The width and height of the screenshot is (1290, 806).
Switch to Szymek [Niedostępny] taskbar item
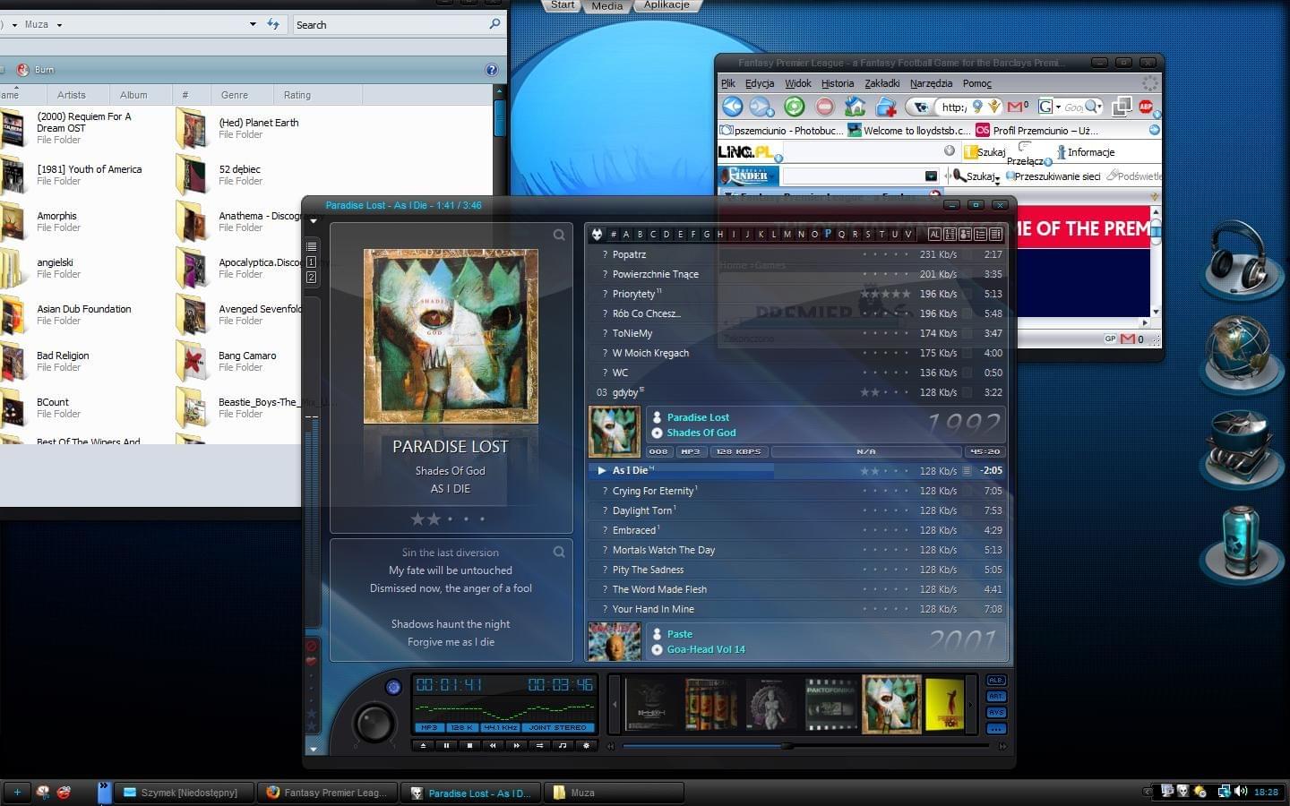click(x=184, y=793)
